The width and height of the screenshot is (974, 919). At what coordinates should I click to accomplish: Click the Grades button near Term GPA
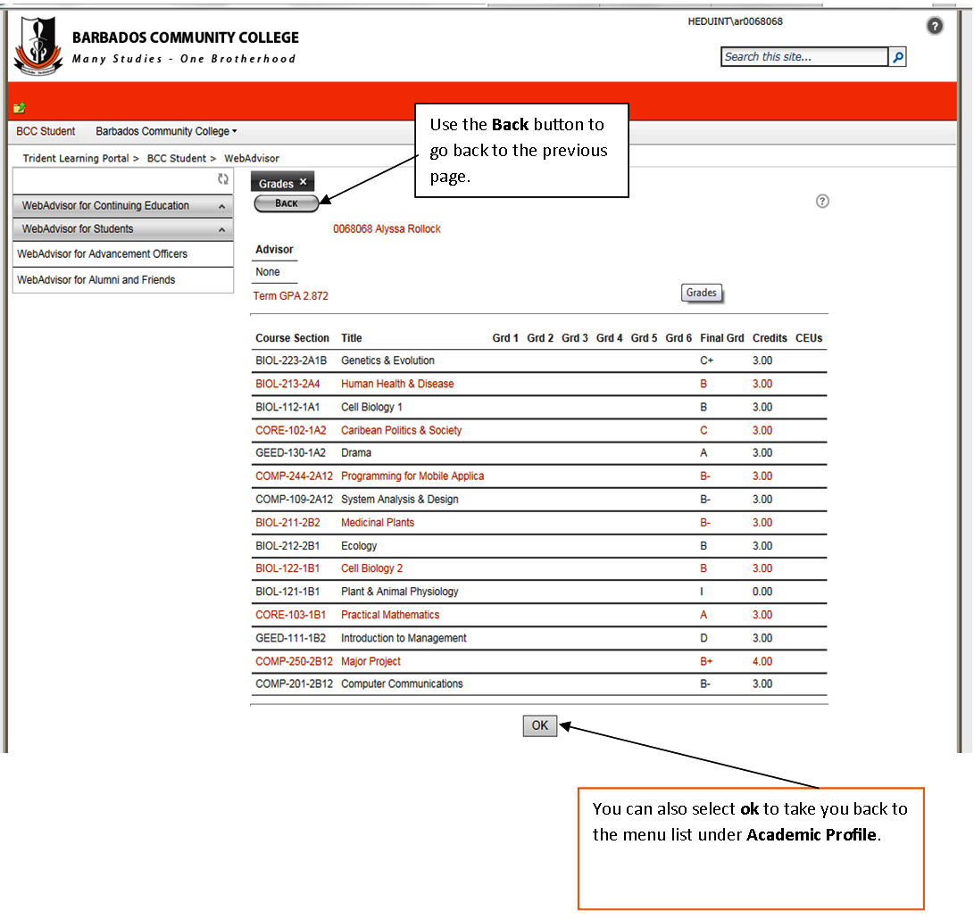(x=701, y=293)
